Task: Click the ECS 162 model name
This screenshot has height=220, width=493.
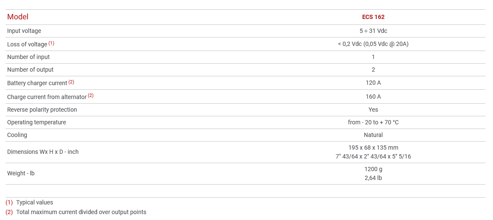Action: (373, 17)
